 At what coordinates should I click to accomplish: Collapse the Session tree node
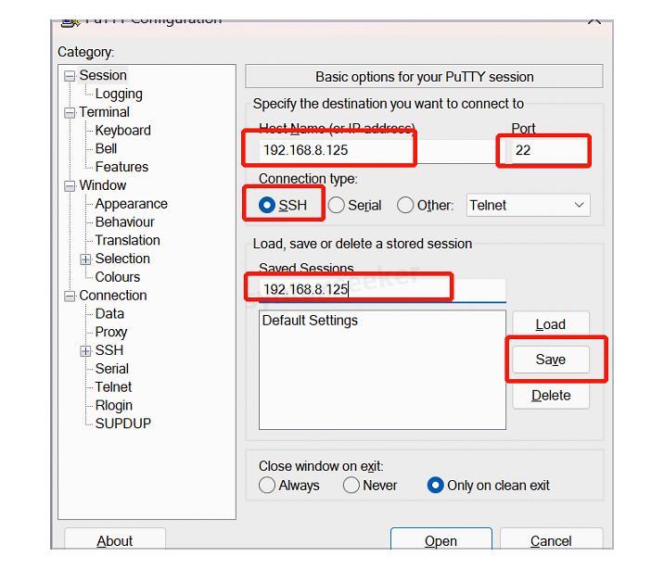tap(70, 76)
